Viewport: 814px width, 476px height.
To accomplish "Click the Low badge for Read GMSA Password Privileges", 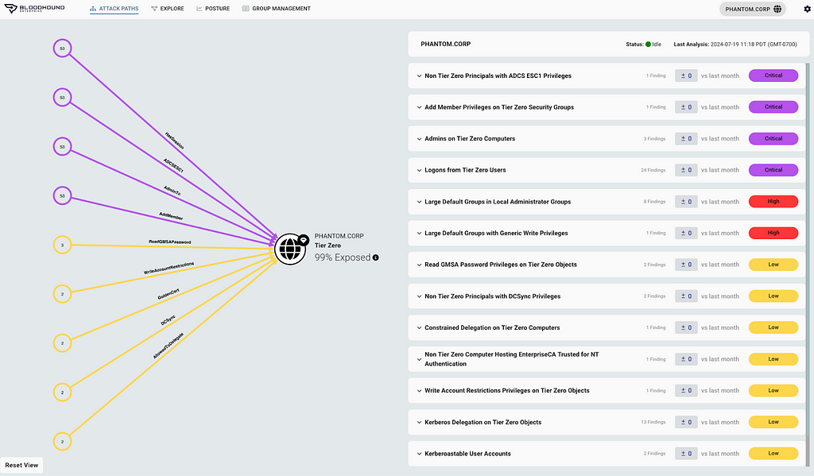I will 773,265.
